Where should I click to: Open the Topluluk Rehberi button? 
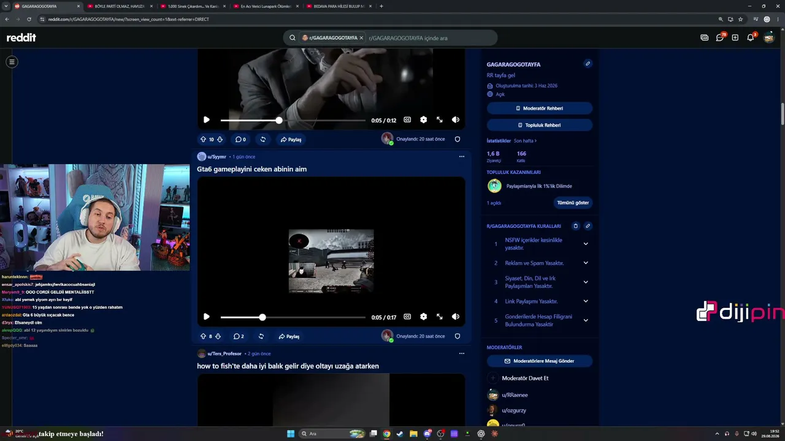(x=540, y=125)
